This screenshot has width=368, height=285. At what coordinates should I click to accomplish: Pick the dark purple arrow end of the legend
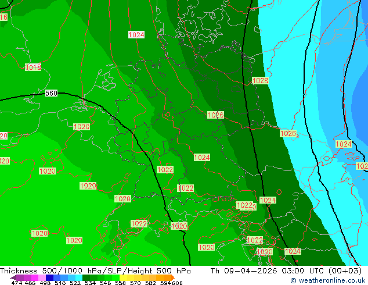point(13,277)
